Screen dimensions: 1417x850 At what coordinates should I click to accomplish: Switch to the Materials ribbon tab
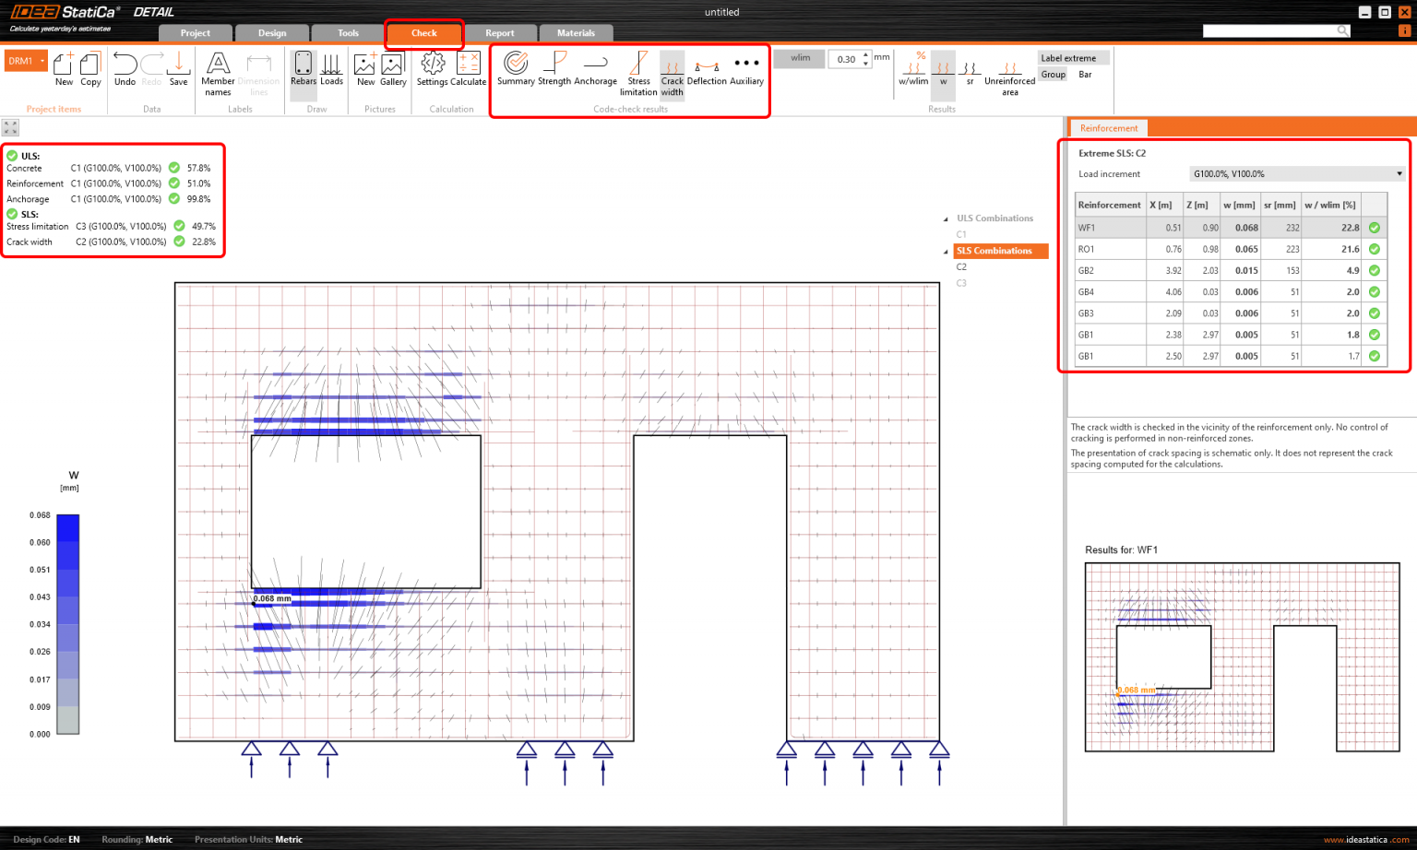576,32
